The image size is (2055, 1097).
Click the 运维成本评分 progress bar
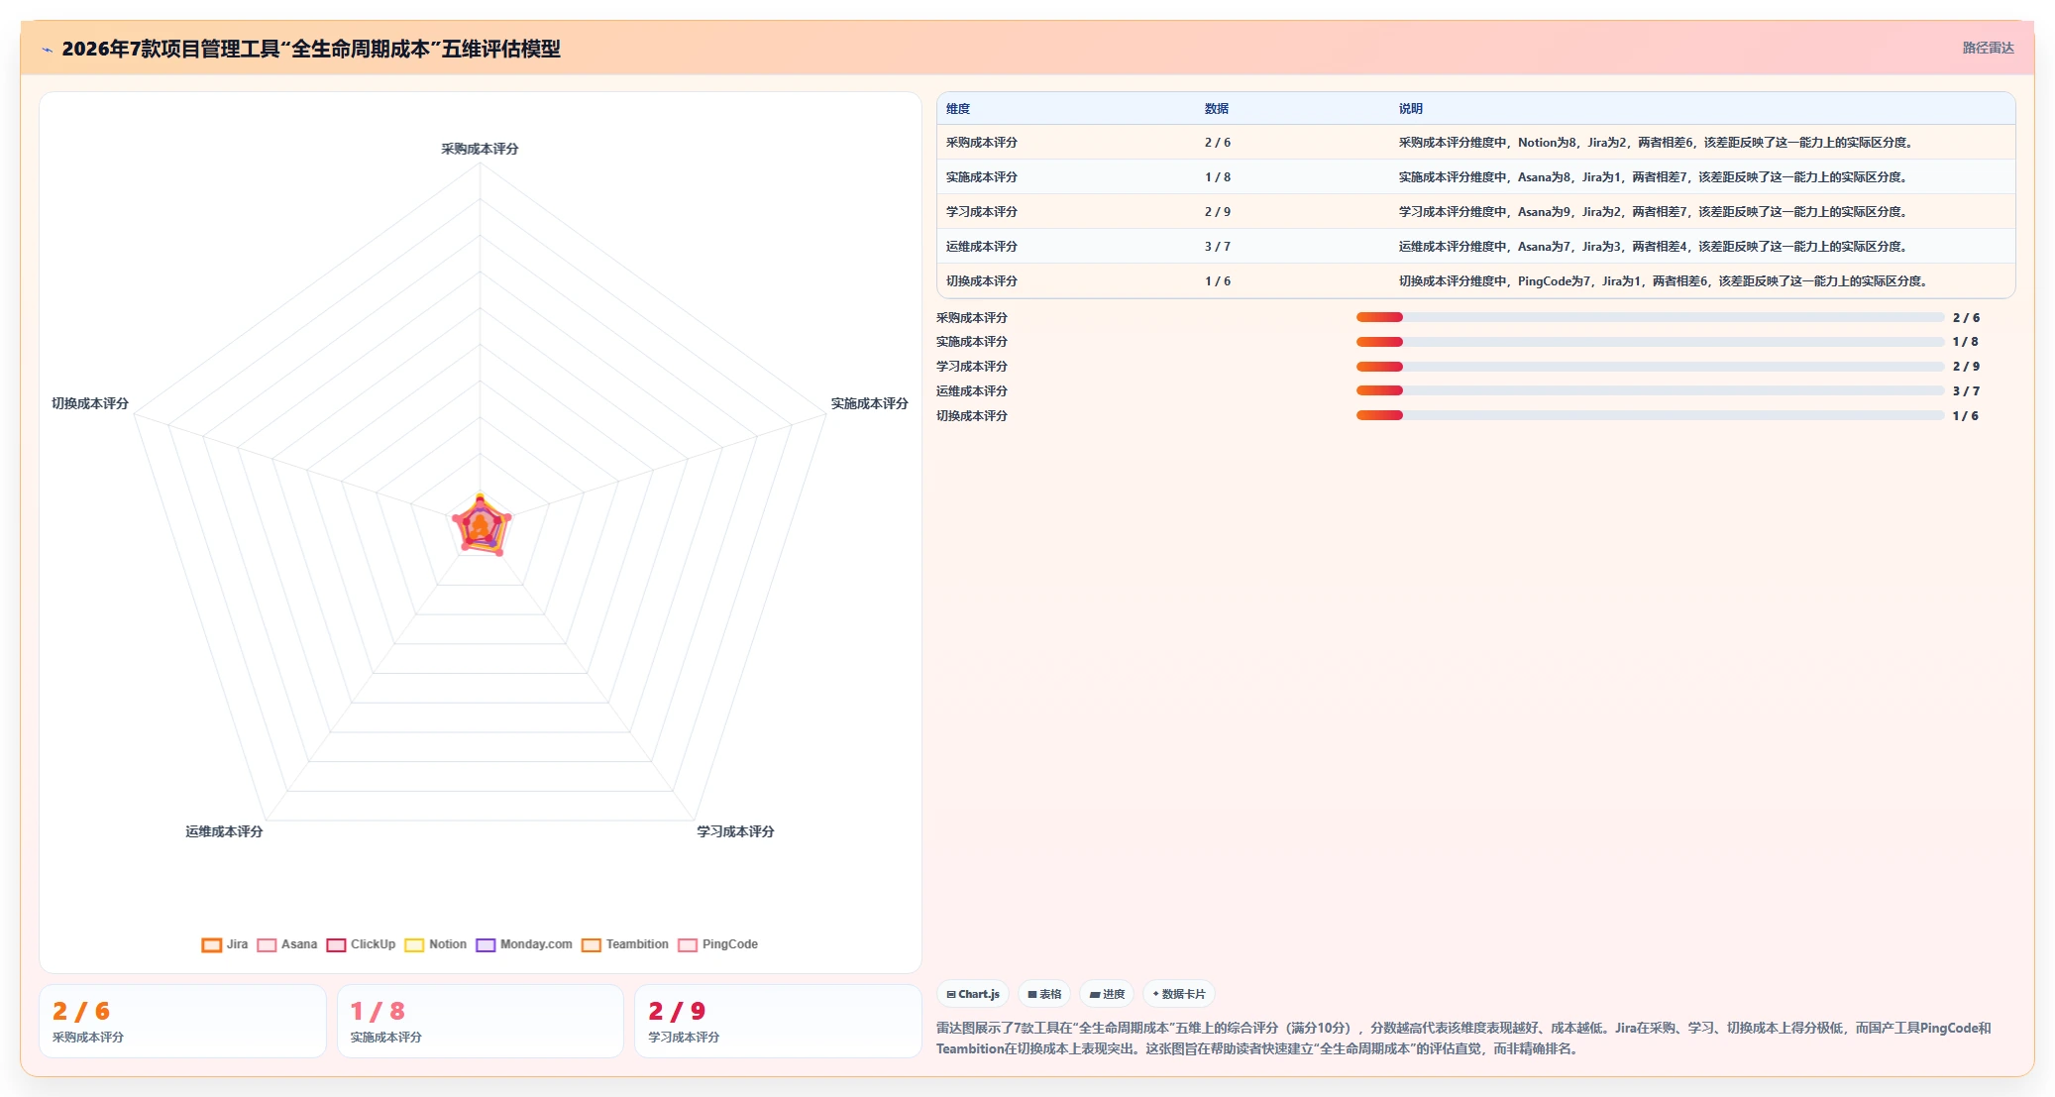(1650, 390)
